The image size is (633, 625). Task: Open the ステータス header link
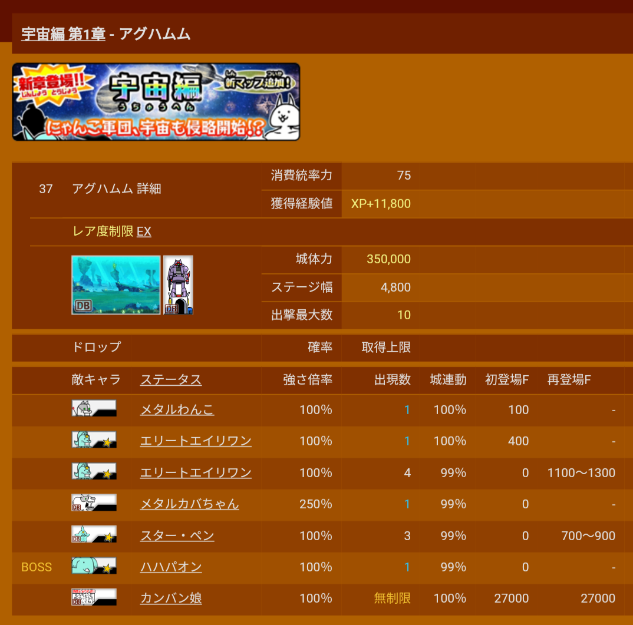point(171,380)
